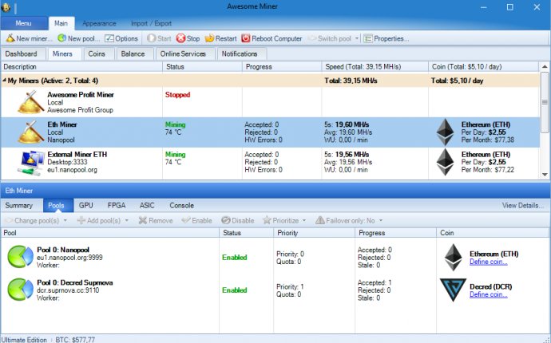Click Ethereum logo in External Miner row
Screen dimensions: 551x343
click(x=445, y=162)
